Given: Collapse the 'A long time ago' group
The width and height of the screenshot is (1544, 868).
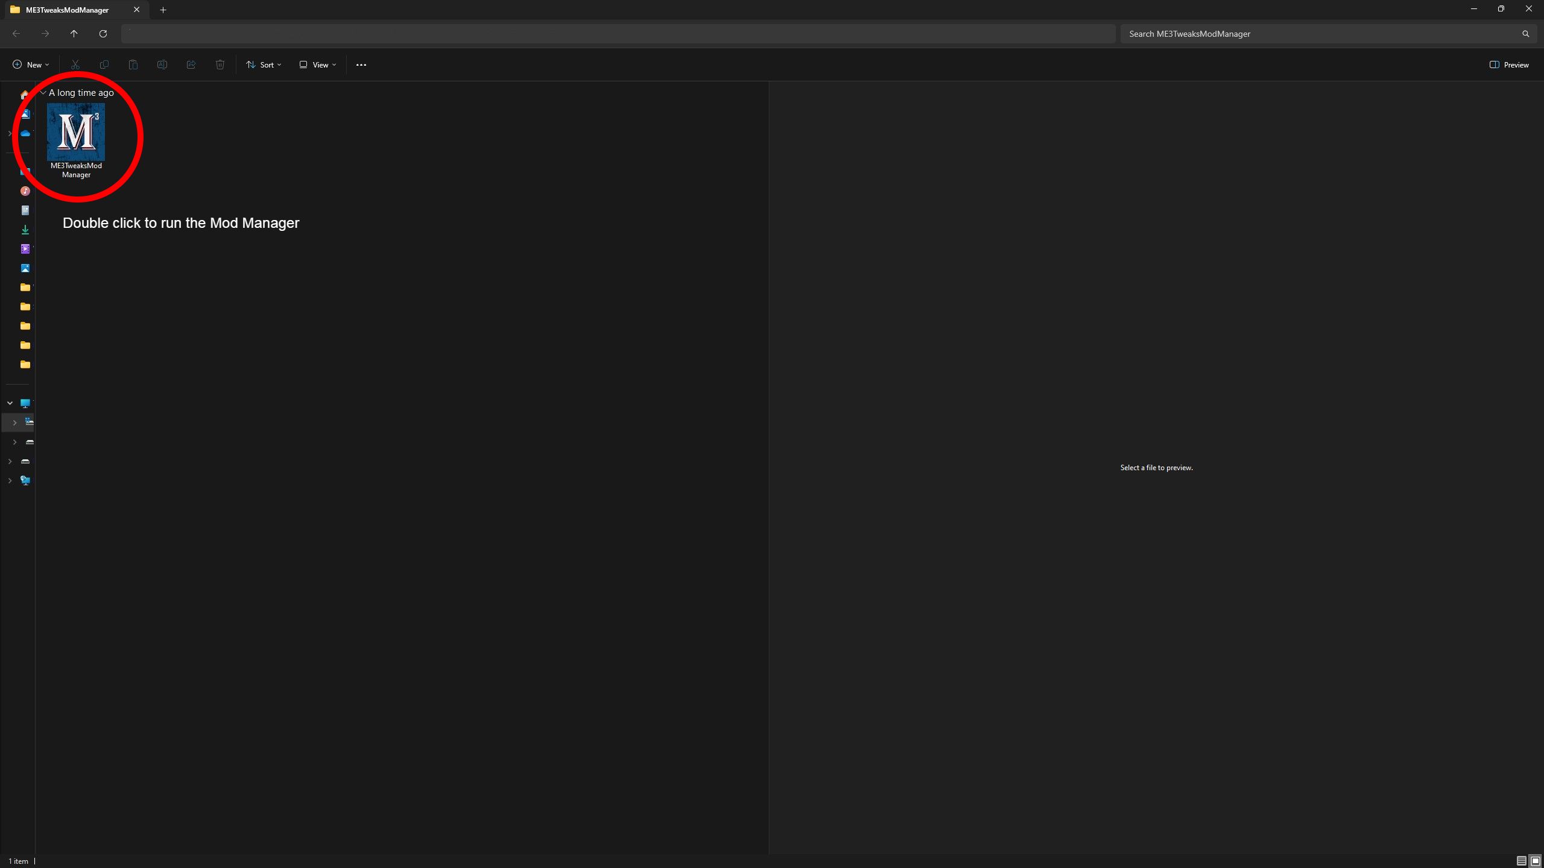Looking at the screenshot, I should click(43, 93).
